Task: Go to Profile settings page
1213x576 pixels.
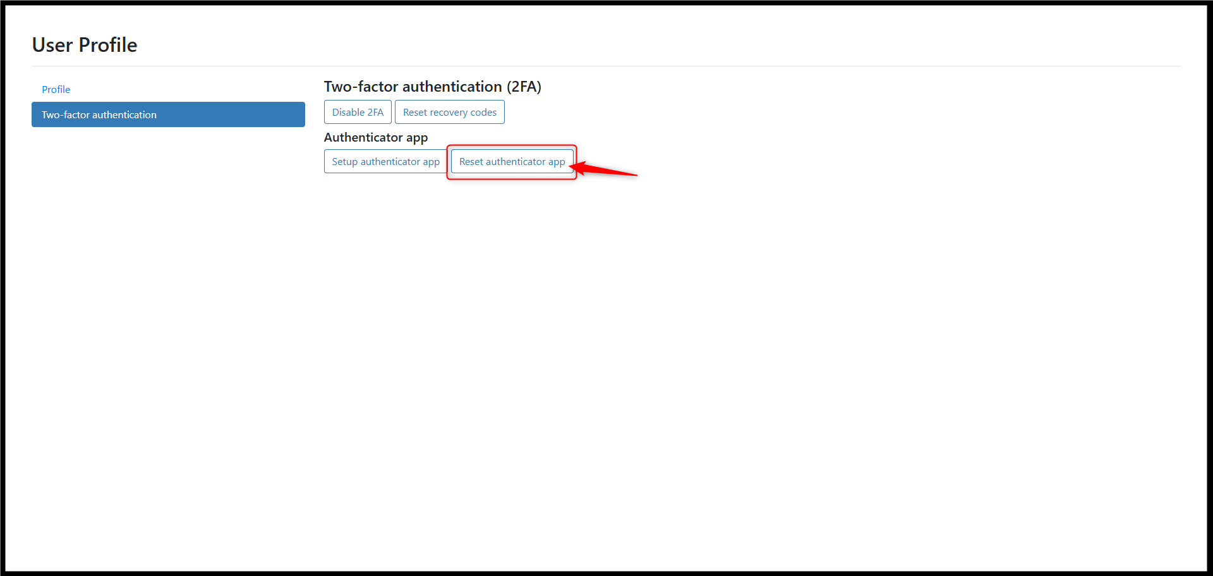Action: point(56,89)
